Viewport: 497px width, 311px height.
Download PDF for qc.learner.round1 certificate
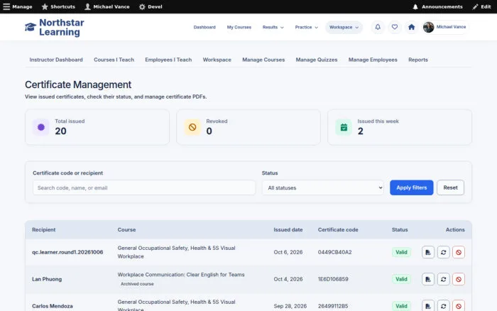(x=428, y=252)
